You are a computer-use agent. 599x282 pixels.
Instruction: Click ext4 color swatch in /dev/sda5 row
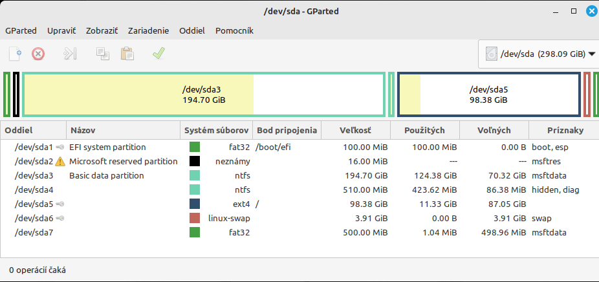tap(194, 204)
